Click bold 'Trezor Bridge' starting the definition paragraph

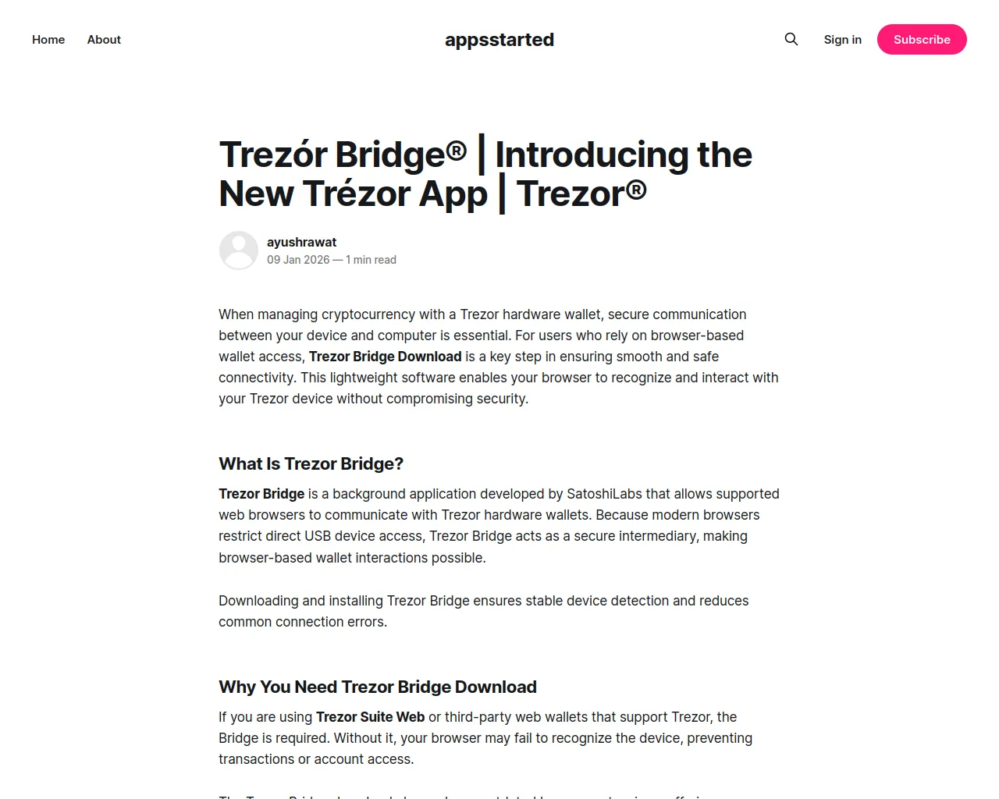click(261, 494)
